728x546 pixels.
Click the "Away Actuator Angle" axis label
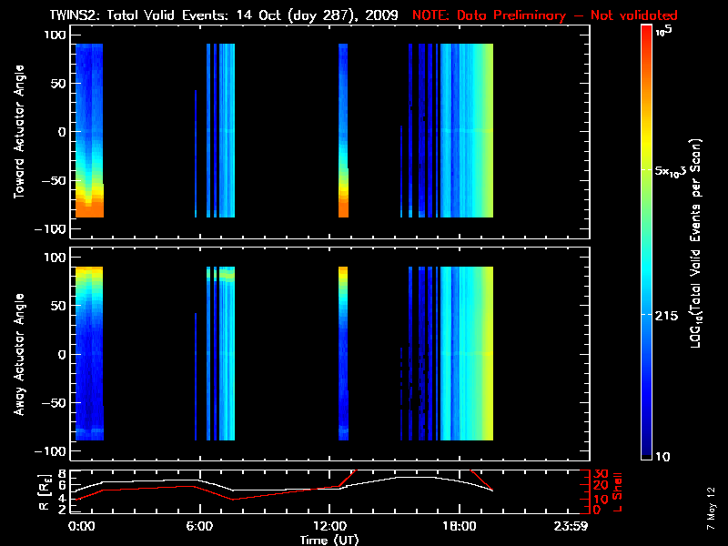[x=17, y=354]
